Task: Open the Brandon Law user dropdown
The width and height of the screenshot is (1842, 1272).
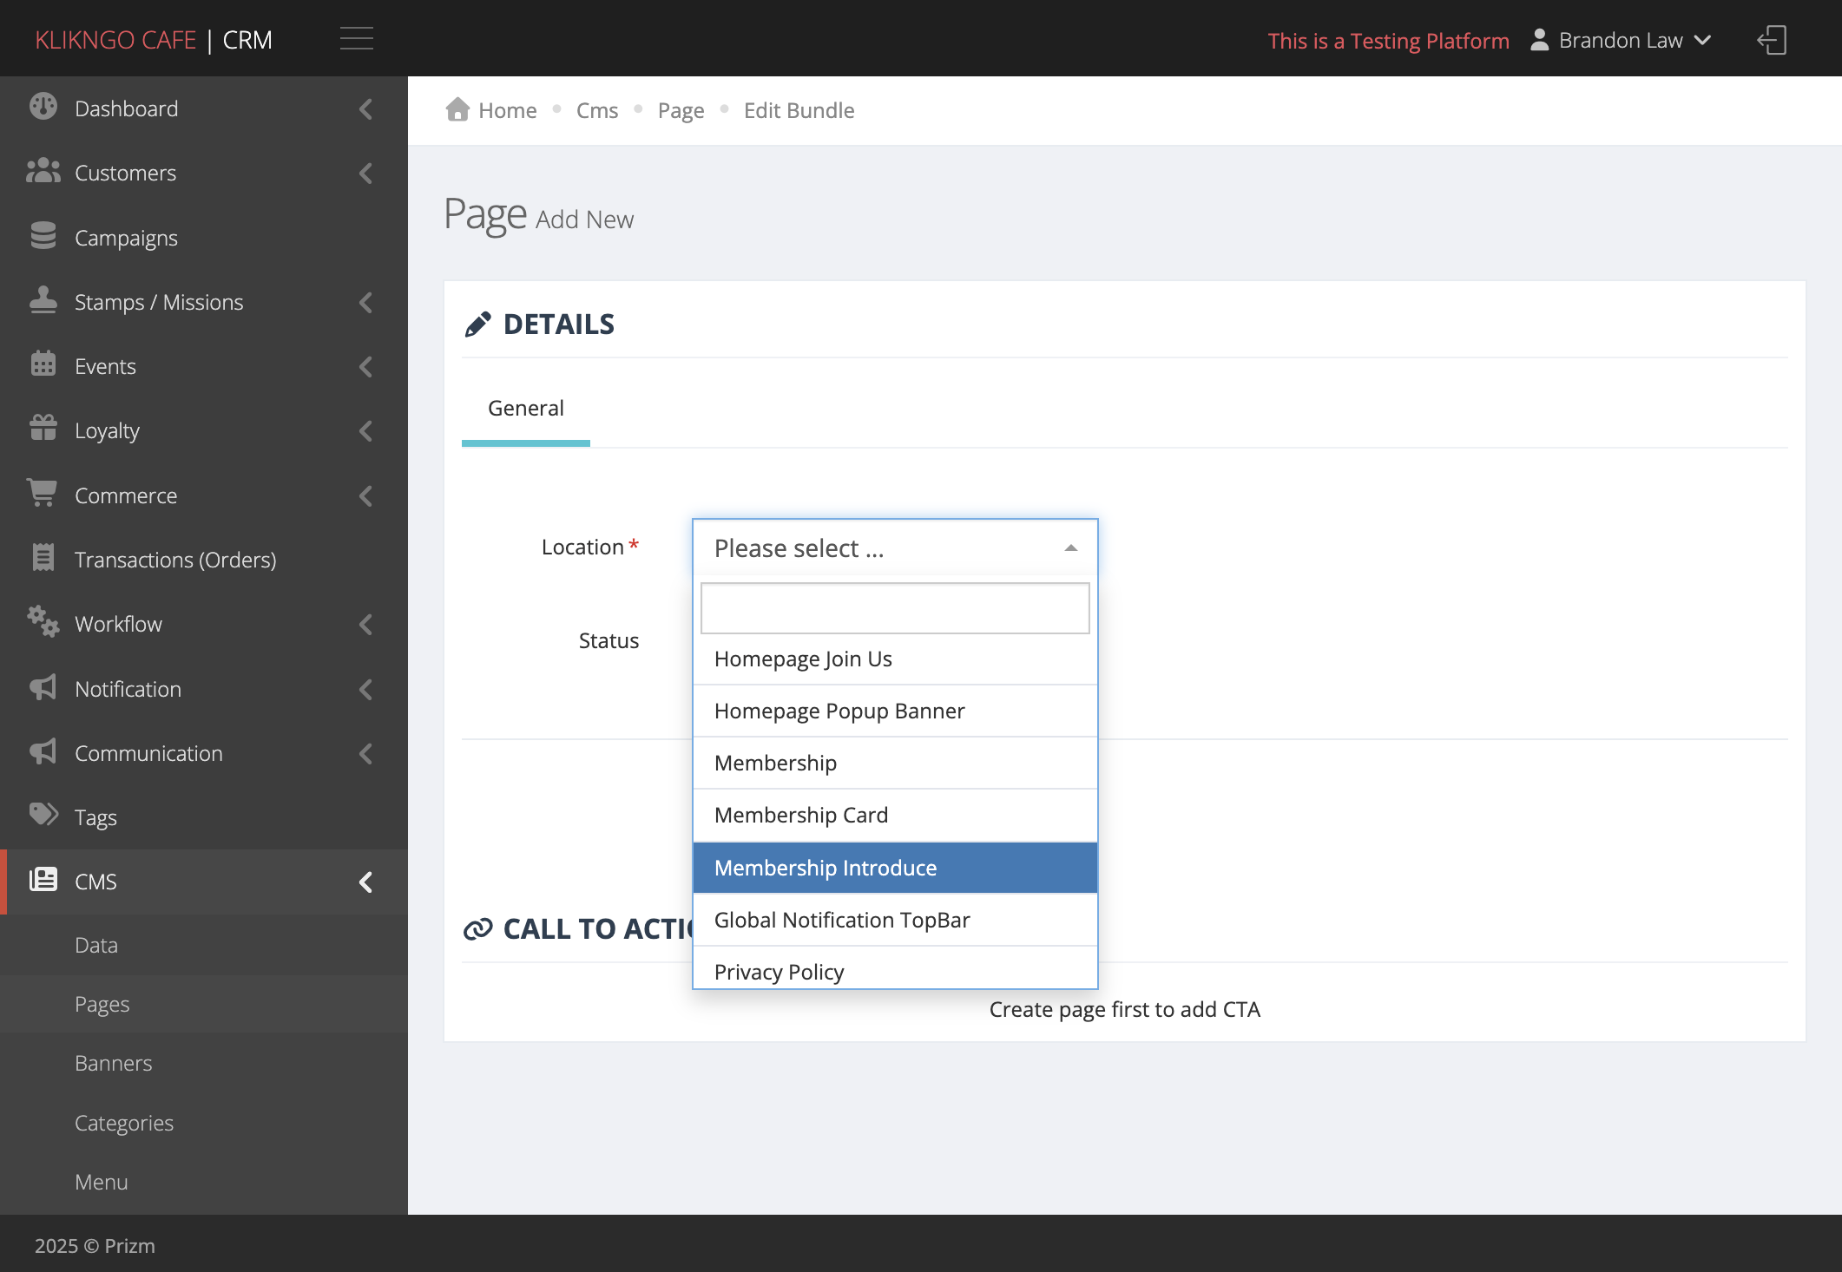Action: pyautogui.click(x=1621, y=40)
